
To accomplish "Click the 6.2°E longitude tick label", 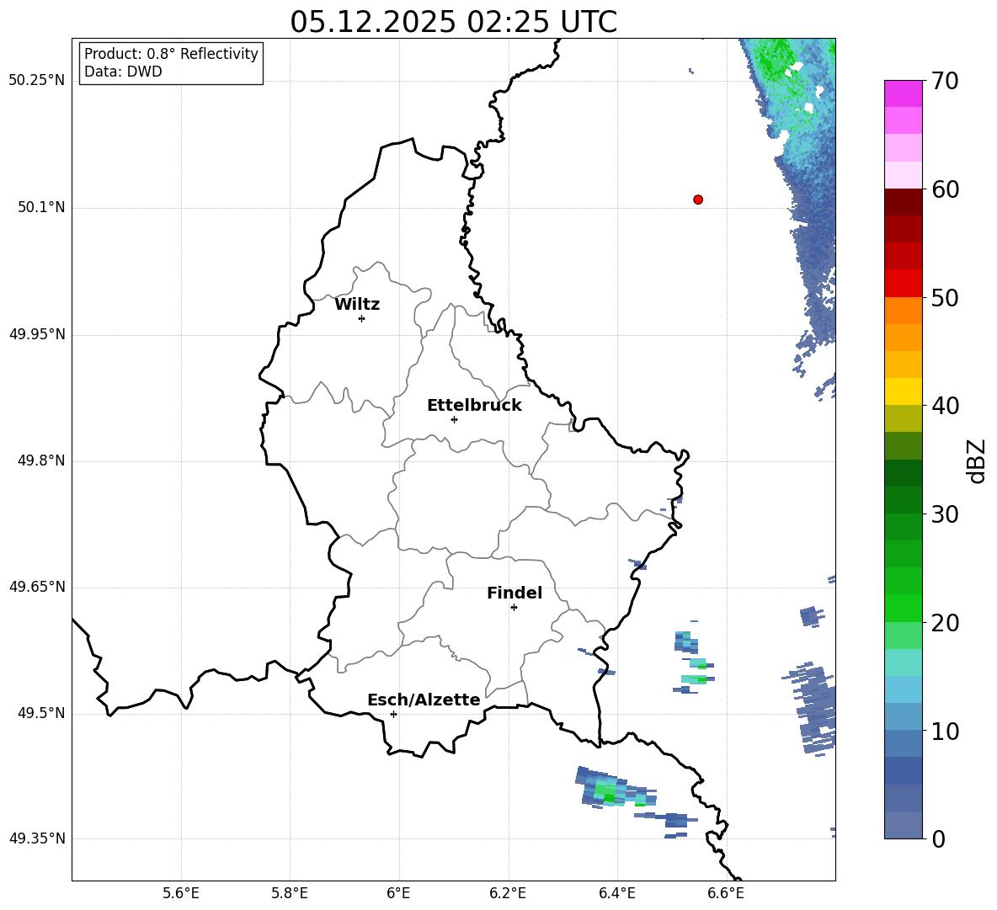I will click(x=508, y=893).
